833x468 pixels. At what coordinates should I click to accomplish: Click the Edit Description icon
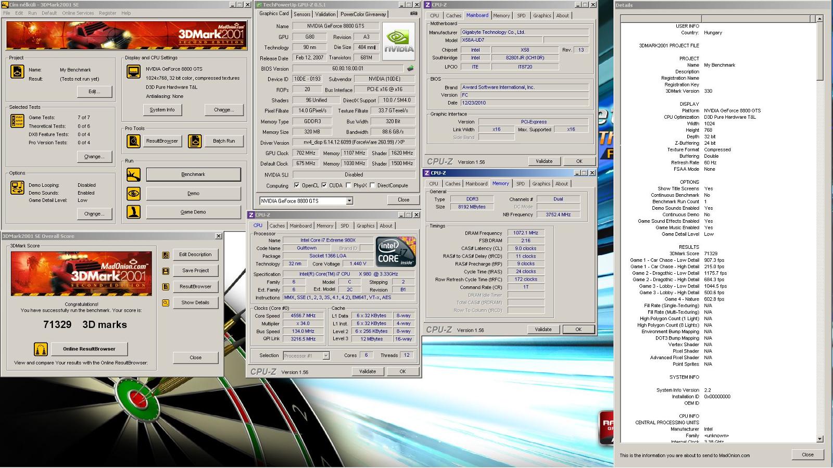tap(166, 255)
